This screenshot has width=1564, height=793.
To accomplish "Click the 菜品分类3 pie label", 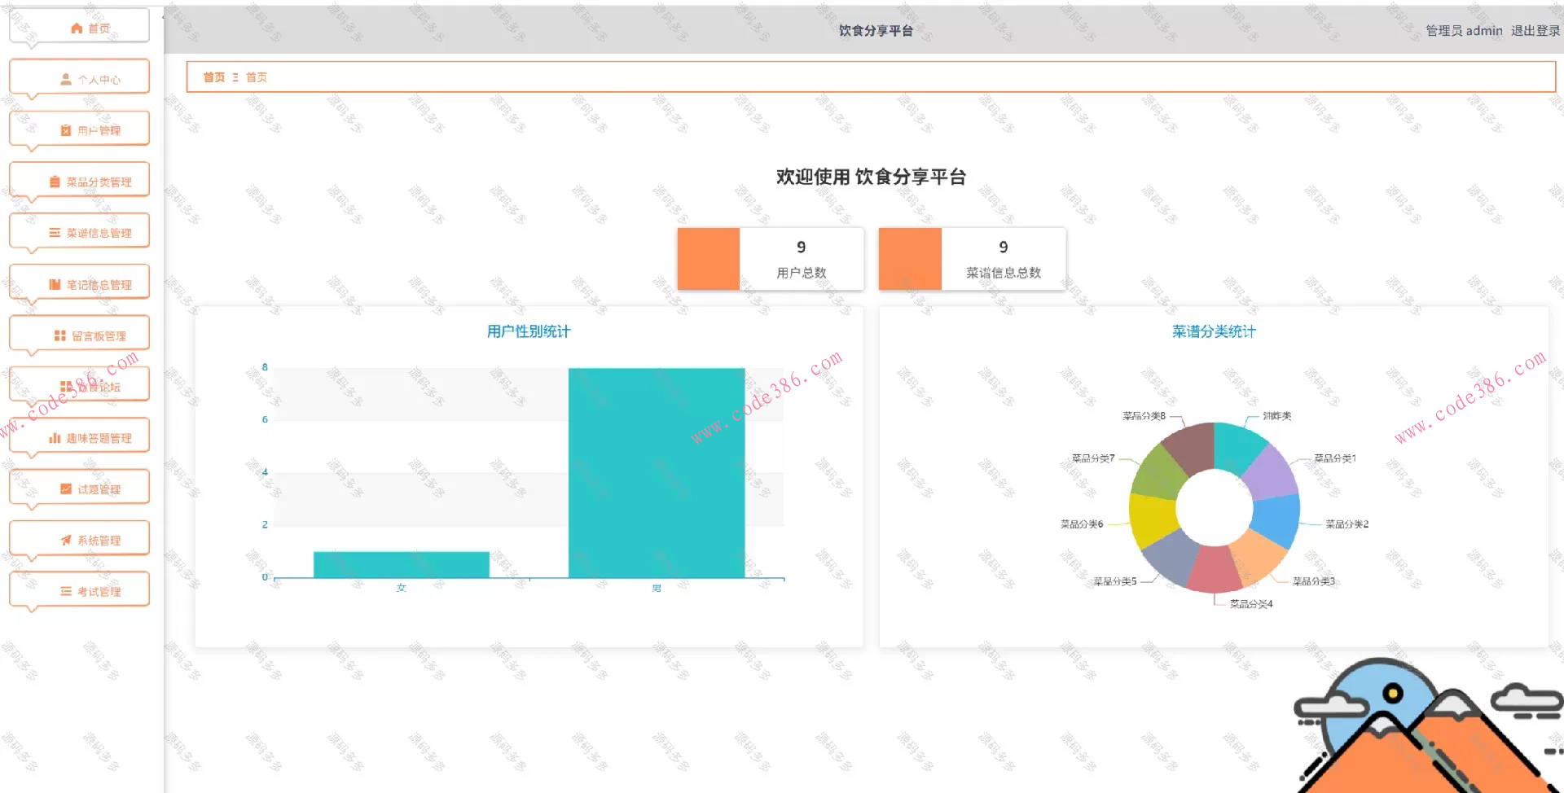I will (x=1314, y=581).
